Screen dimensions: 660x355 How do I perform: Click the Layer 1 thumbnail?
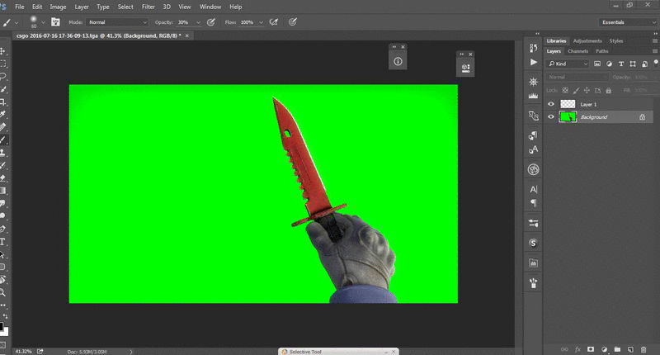pos(568,104)
